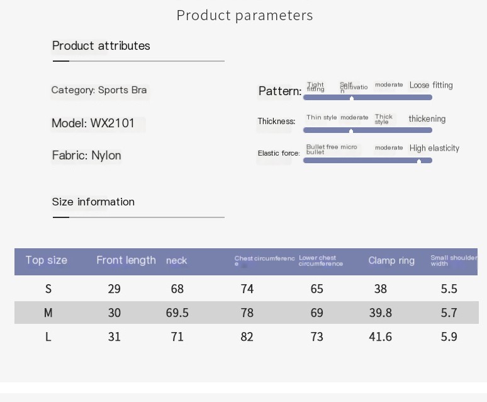
Task: Click the 'Clamp ring' column header
Action: [391, 260]
